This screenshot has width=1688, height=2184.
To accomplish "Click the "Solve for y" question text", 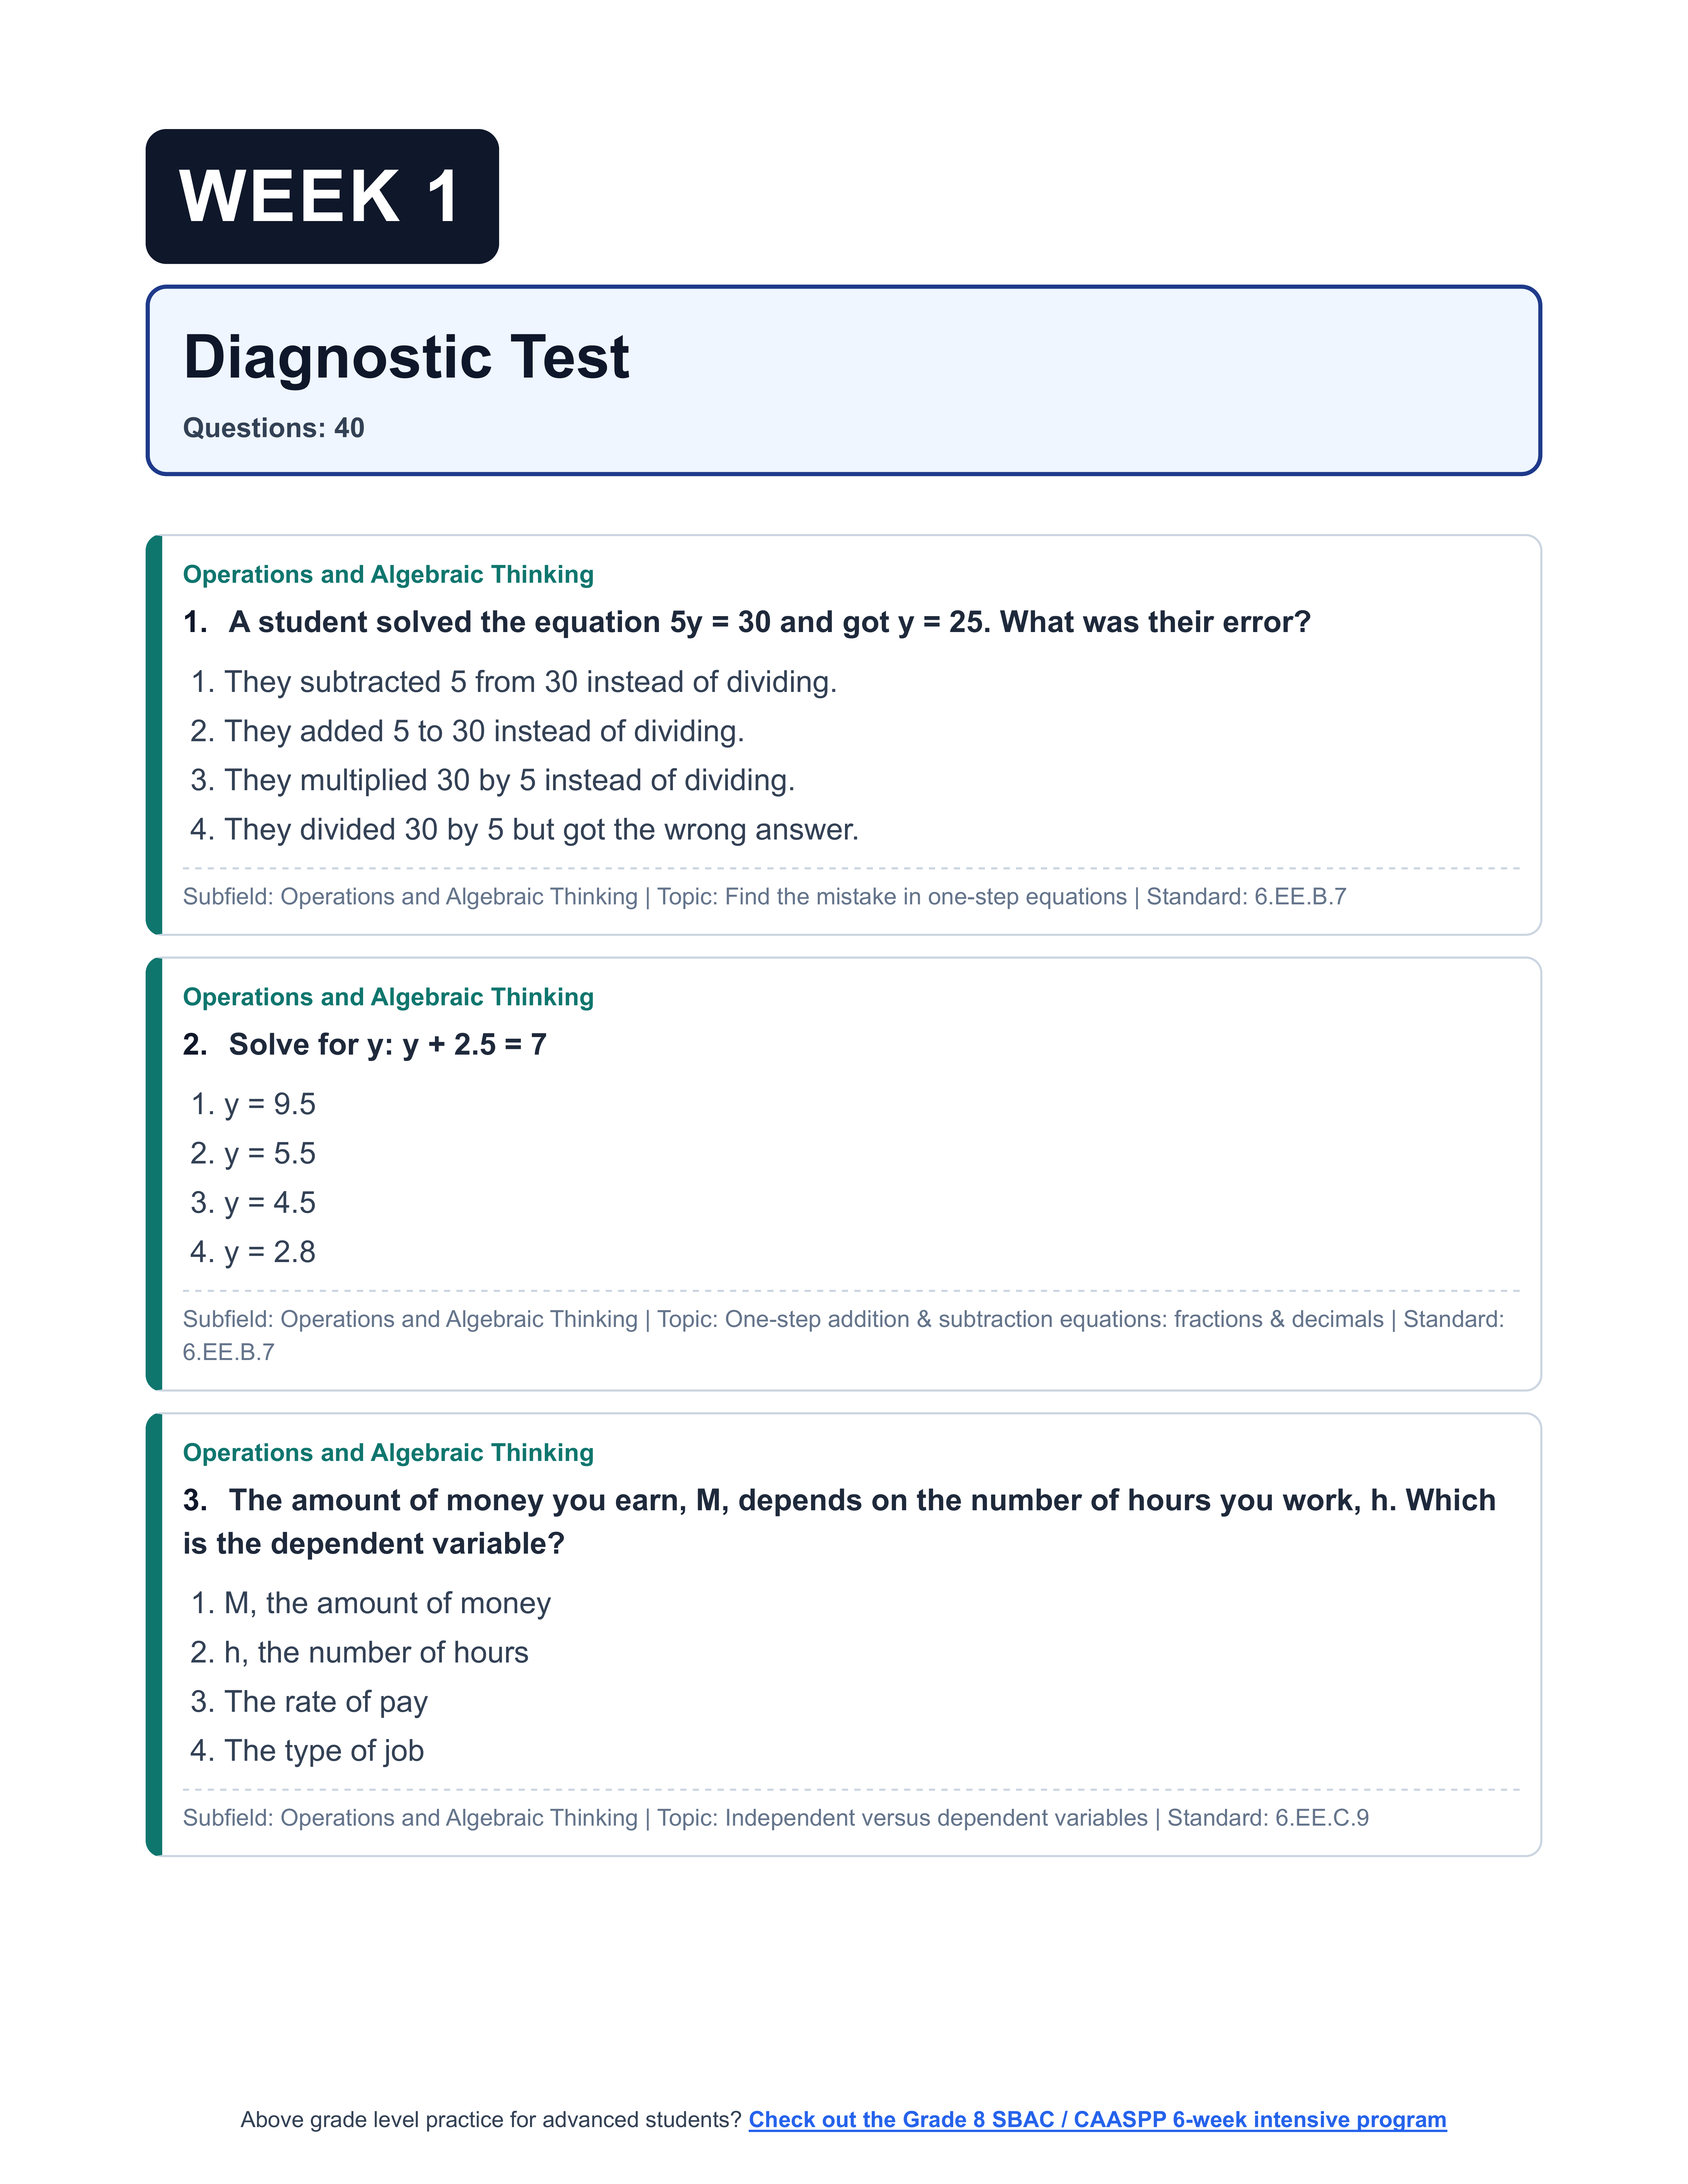I will pyautogui.click(x=387, y=1044).
